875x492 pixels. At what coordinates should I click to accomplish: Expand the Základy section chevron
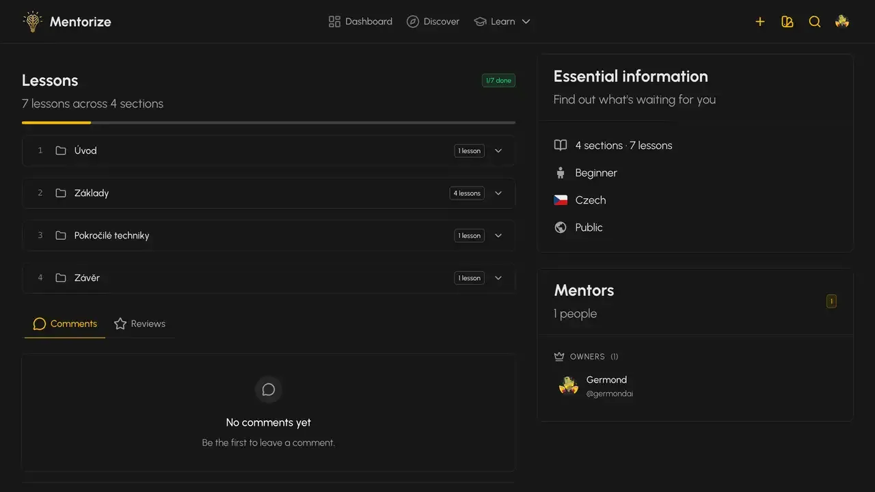[x=498, y=193]
